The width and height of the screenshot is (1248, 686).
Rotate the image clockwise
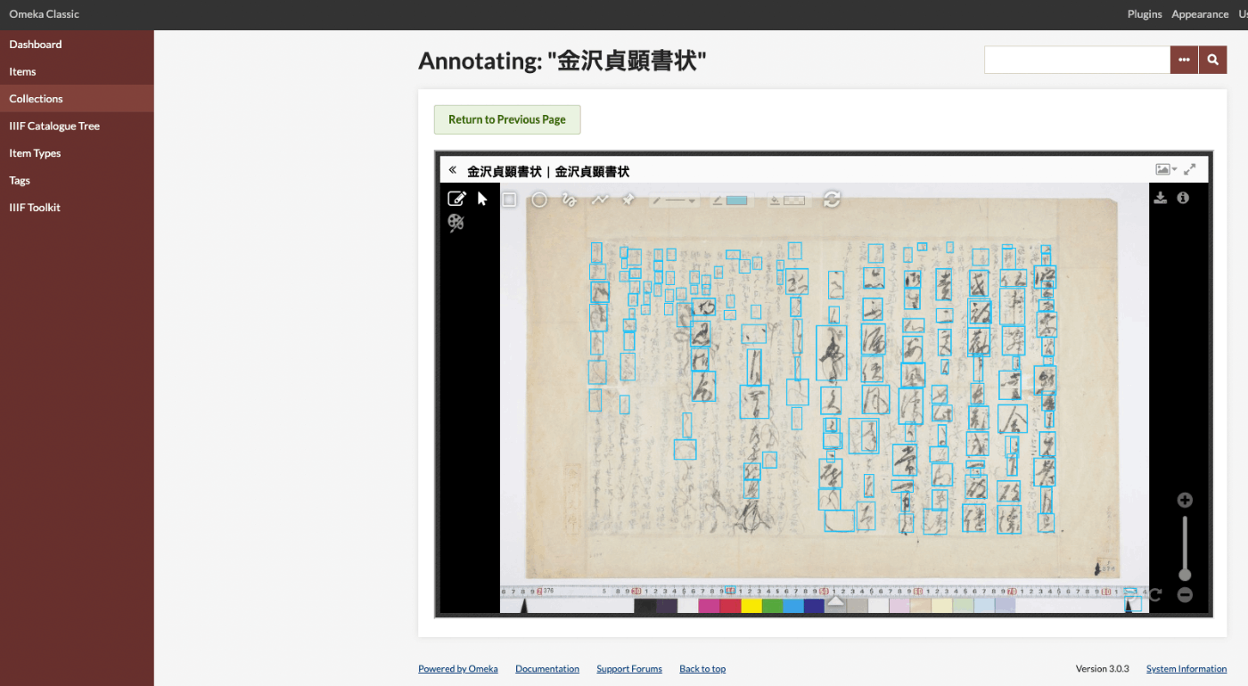(x=1155, y=594)
